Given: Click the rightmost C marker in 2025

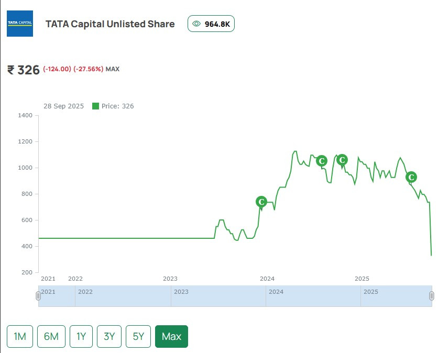Looking at the screenshot, I should (x=411, y=177).
